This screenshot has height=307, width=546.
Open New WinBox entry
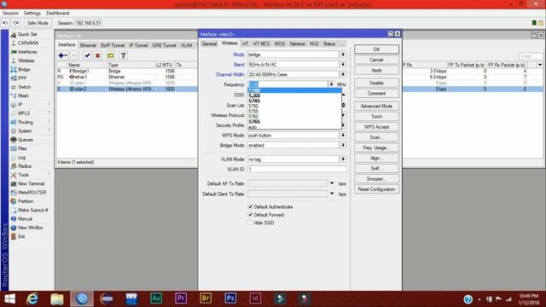(x=31, y=228)
